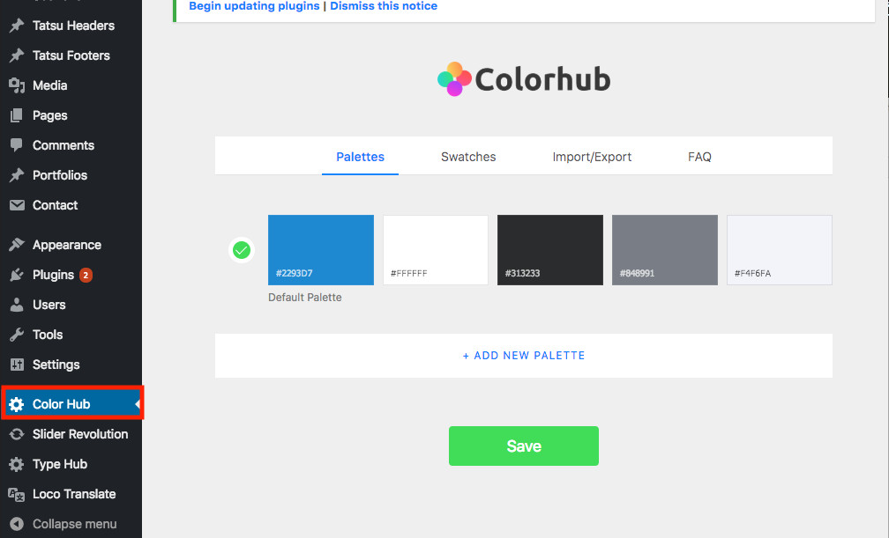Screen dimensions: 889x538
Task: Open the Type Hub settings
Action: point(60,464)
